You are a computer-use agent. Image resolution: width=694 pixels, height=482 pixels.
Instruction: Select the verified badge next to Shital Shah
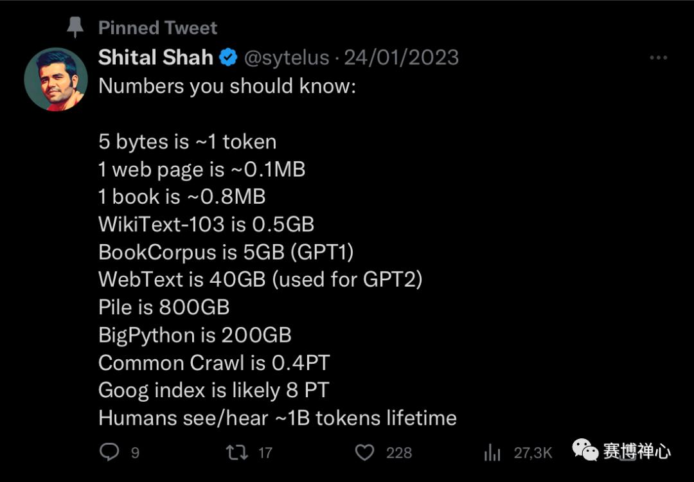pos(228,57)
